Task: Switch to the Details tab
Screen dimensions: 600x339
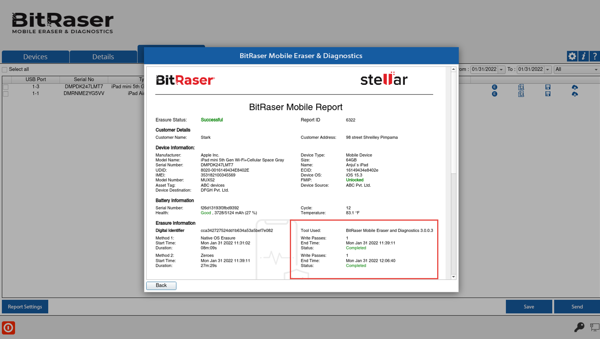Action: coord(103,57)
